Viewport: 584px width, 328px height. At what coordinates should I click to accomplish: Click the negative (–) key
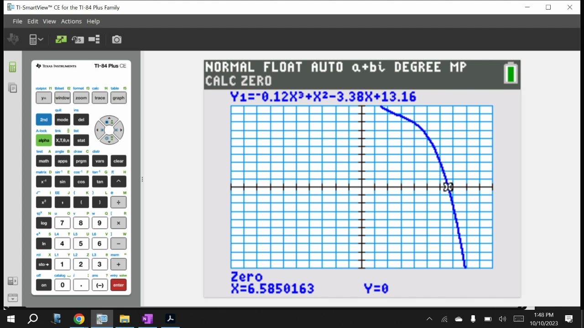pos(100,285)
